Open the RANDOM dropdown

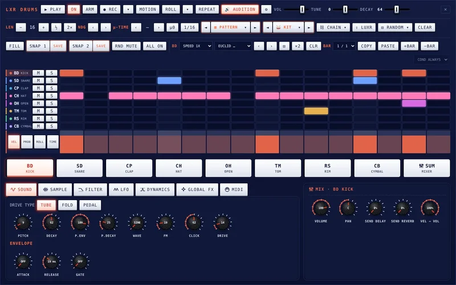pos(395,27)
